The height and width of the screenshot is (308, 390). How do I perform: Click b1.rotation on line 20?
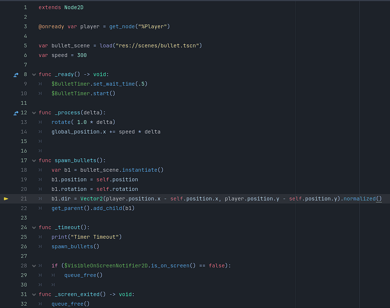(69, 189)
